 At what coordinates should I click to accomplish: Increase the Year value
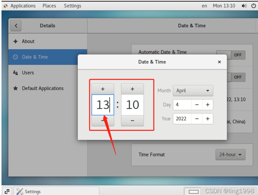[x=208, y=119]
